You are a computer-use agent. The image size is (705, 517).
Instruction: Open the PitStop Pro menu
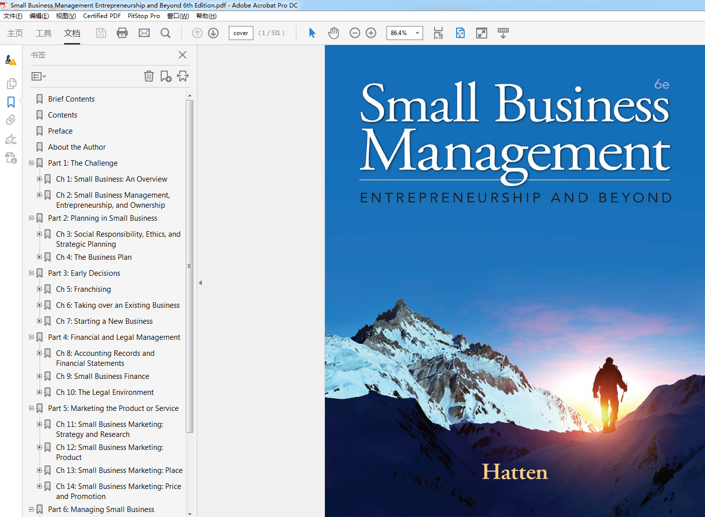click(144, 16)
